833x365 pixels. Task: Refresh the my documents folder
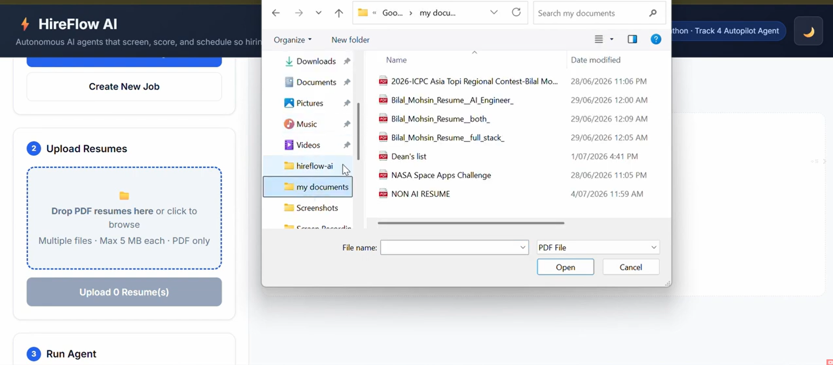(x=516, y=12)
